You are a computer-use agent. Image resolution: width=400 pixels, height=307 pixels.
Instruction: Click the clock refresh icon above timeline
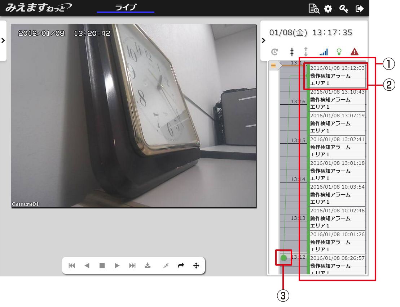pos(275,52)
